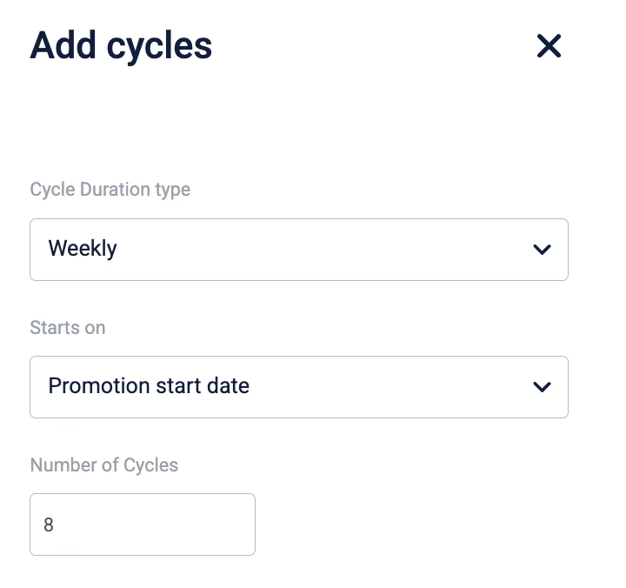This screenshot has width=626, height=588.
Task: Close the Add cycles panel
Action: point(549,46)
